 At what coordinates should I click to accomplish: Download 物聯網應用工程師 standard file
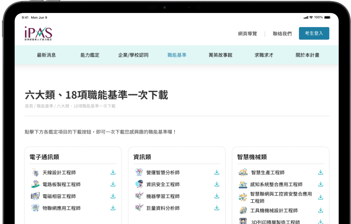[x=113, y=208]
